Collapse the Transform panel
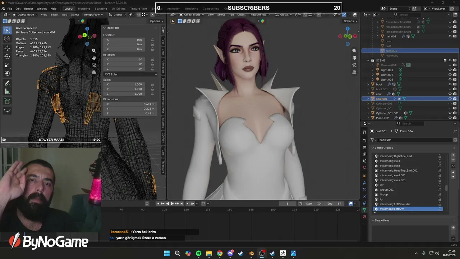 point(105,28)
